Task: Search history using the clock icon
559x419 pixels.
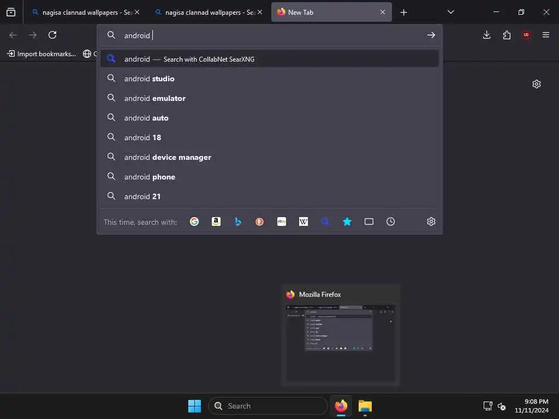Action: 391,222
